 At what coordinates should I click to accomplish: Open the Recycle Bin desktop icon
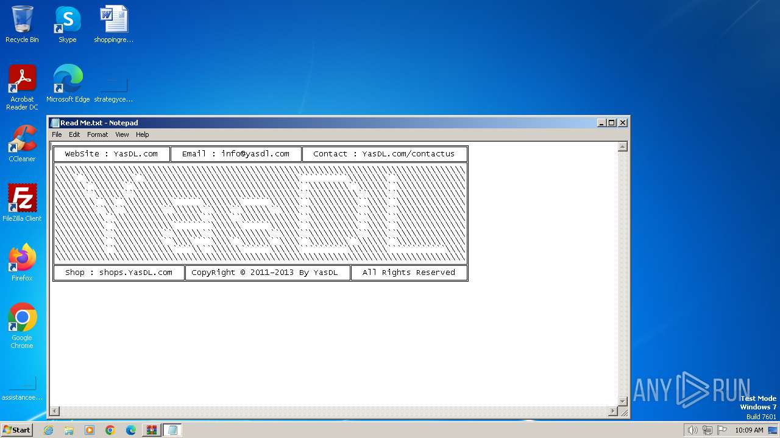coord(22,24)
